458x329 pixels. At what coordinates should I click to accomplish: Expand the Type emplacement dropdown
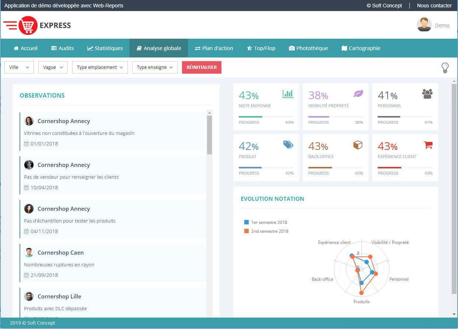[x=100, y=67]
